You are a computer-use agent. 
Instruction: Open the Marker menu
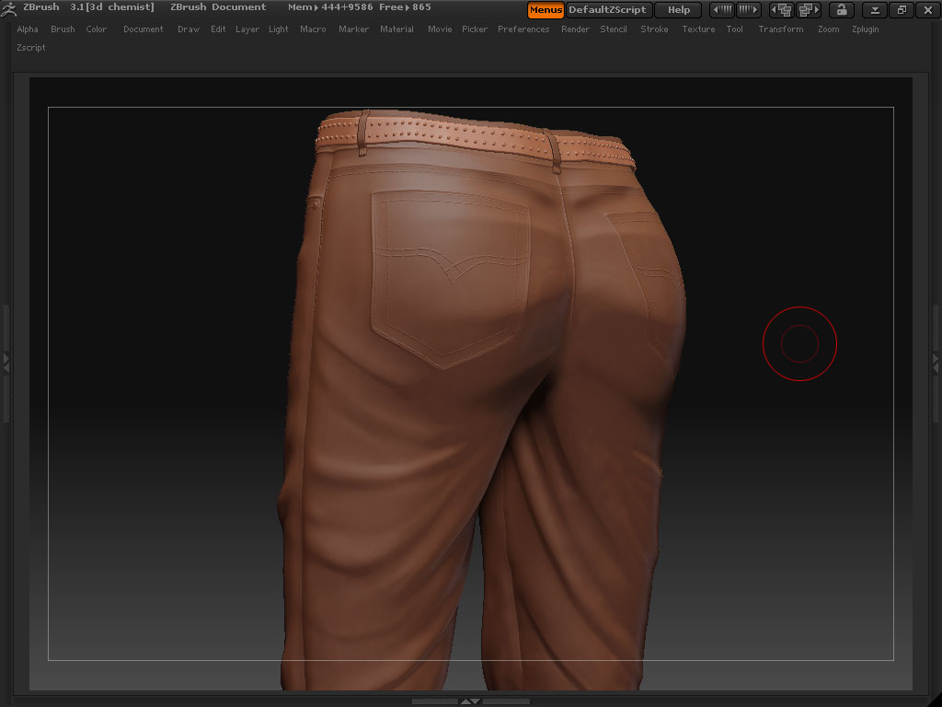click(354, 29)
